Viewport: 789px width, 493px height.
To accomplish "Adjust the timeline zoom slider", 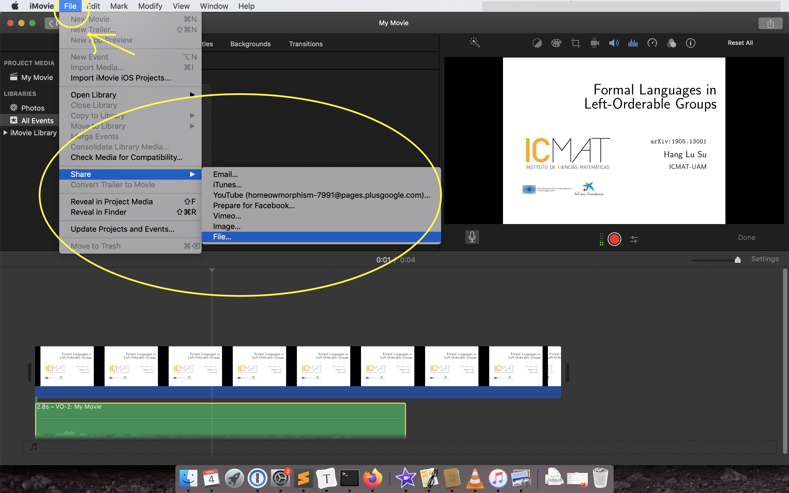I will click(737, 260).
